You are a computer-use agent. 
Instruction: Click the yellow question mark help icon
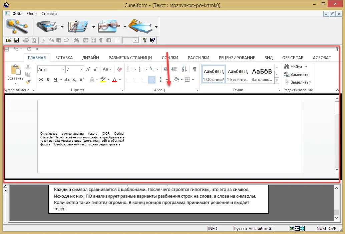pyautogui.click(x=144, y=40)
